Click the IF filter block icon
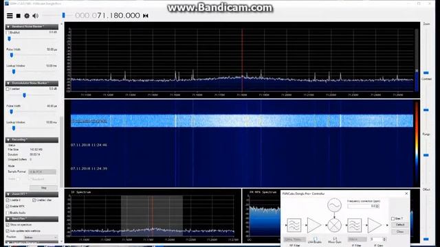 click(x=355, y=225)
